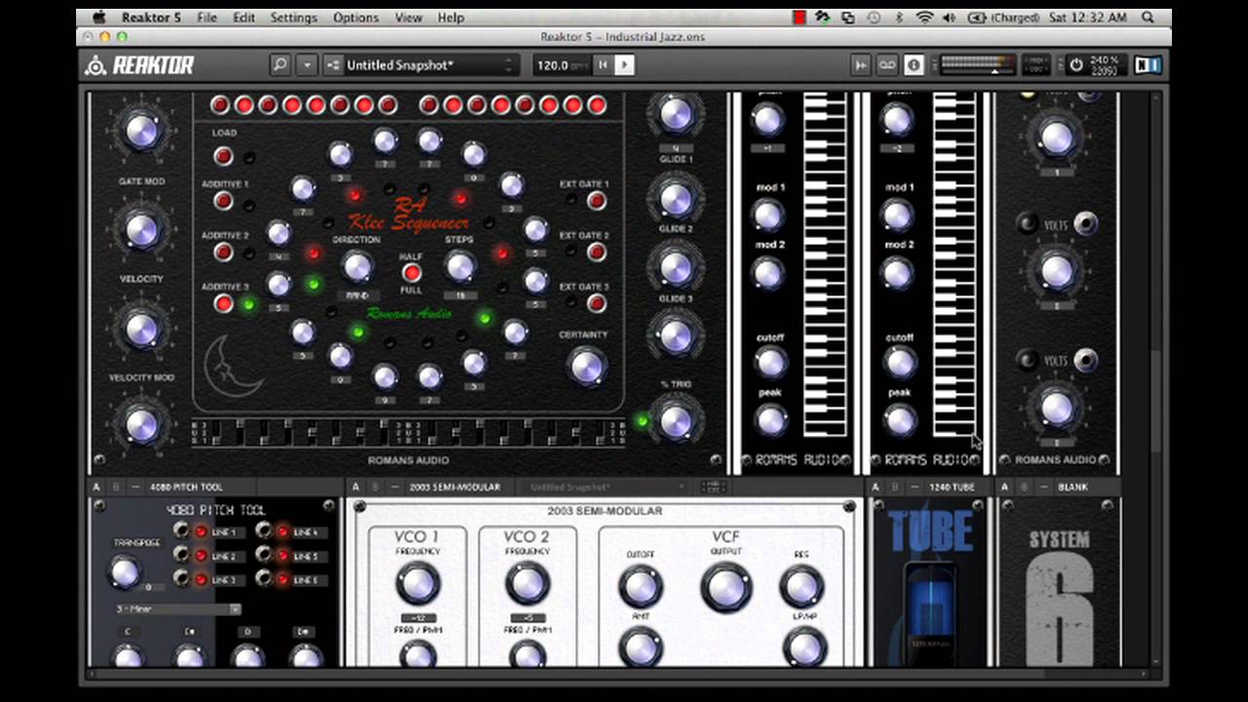
Task: Click the LINE 2 jack socket in Pitch Tool
Action: point(181,555)
